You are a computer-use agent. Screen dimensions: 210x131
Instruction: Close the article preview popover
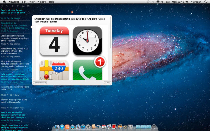click(108, 83)
